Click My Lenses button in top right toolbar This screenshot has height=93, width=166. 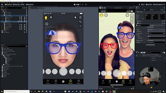click(149, 5)
